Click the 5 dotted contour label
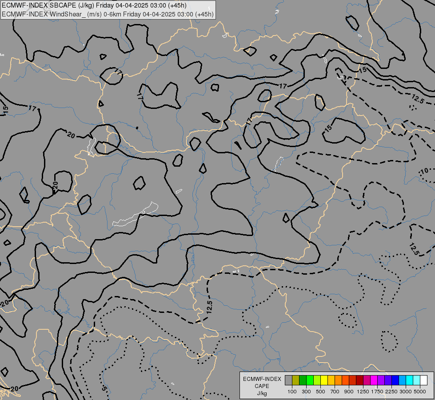 pyautogui.click(x=104, y=388)
